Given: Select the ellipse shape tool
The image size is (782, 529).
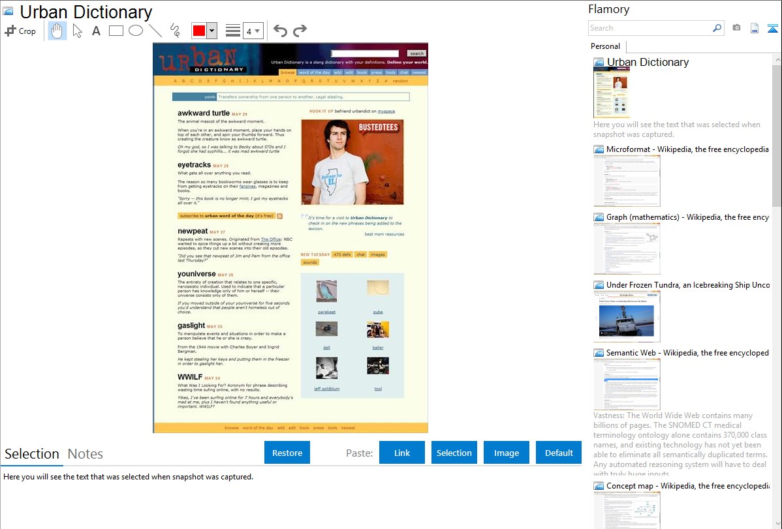Looking at the screenshot, I should (136, 31).
